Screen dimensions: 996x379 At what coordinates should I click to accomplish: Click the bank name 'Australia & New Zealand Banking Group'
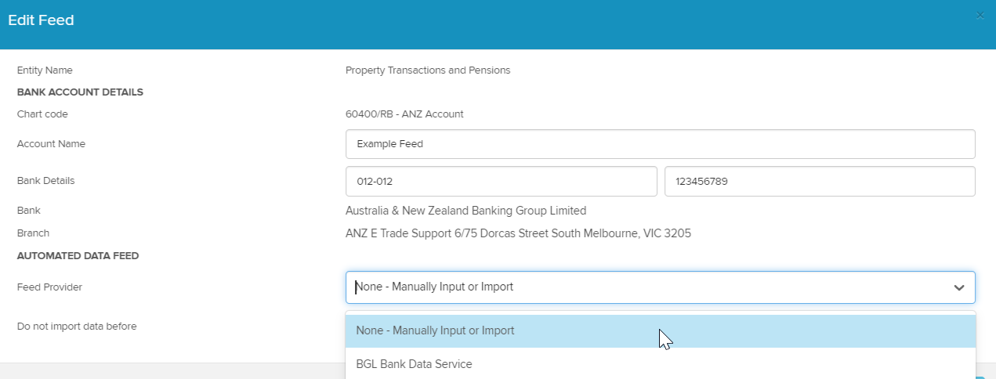click(x=465, y=211)
